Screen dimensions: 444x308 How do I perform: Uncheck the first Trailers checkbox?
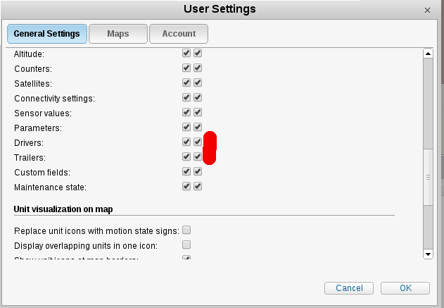186,157
